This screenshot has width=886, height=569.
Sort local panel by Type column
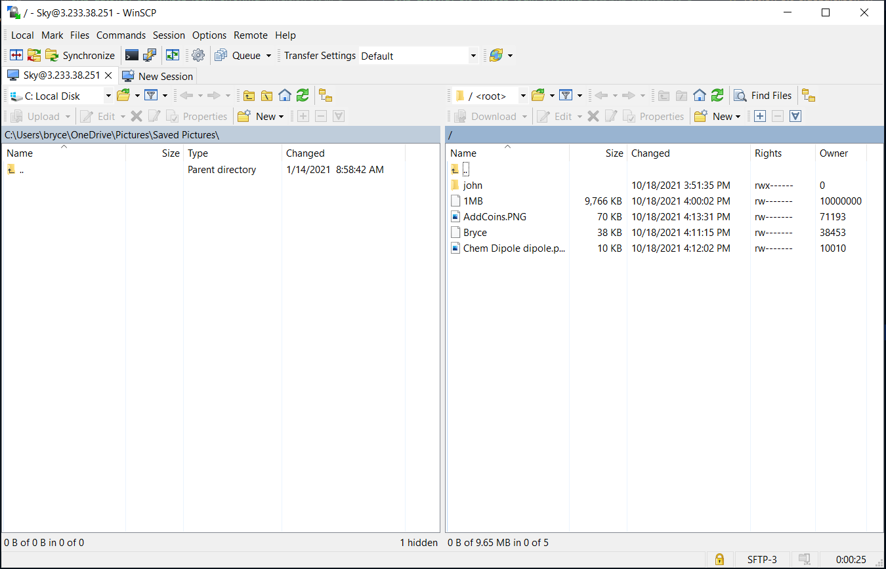point(232,153)
